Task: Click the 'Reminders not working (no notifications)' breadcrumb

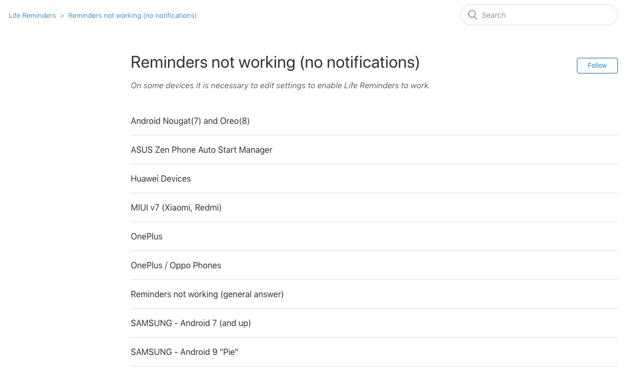Action: pos(132,16)
